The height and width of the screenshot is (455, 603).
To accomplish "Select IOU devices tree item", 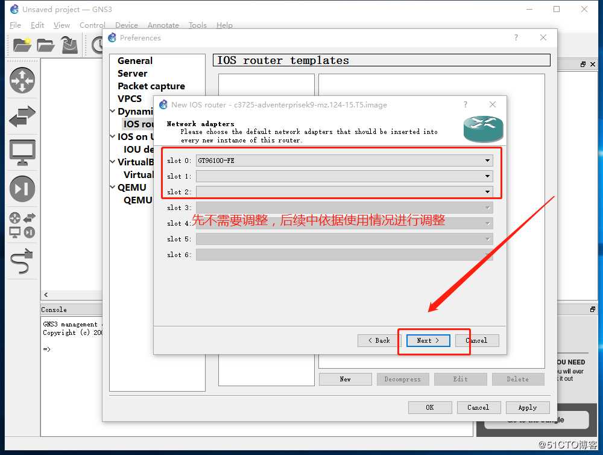I will coord(139,150).
